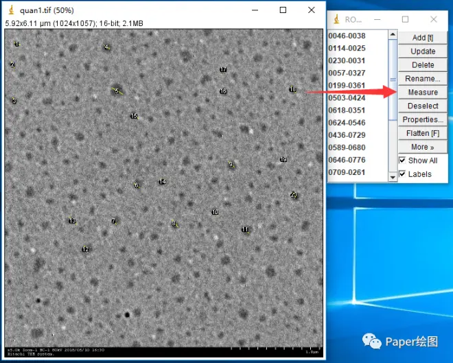Select ROI entry 0057-0327

[347, 73]
